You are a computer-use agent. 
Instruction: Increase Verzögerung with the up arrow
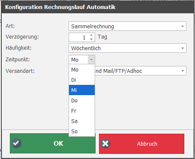tap(91, 35)
